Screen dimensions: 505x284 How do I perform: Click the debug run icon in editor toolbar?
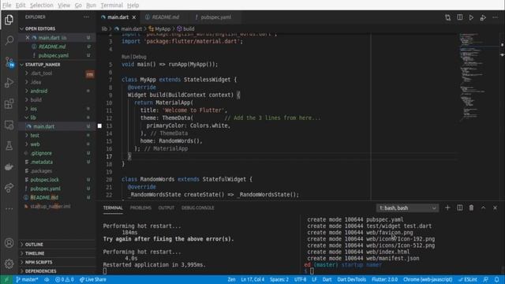coord(483,17)
